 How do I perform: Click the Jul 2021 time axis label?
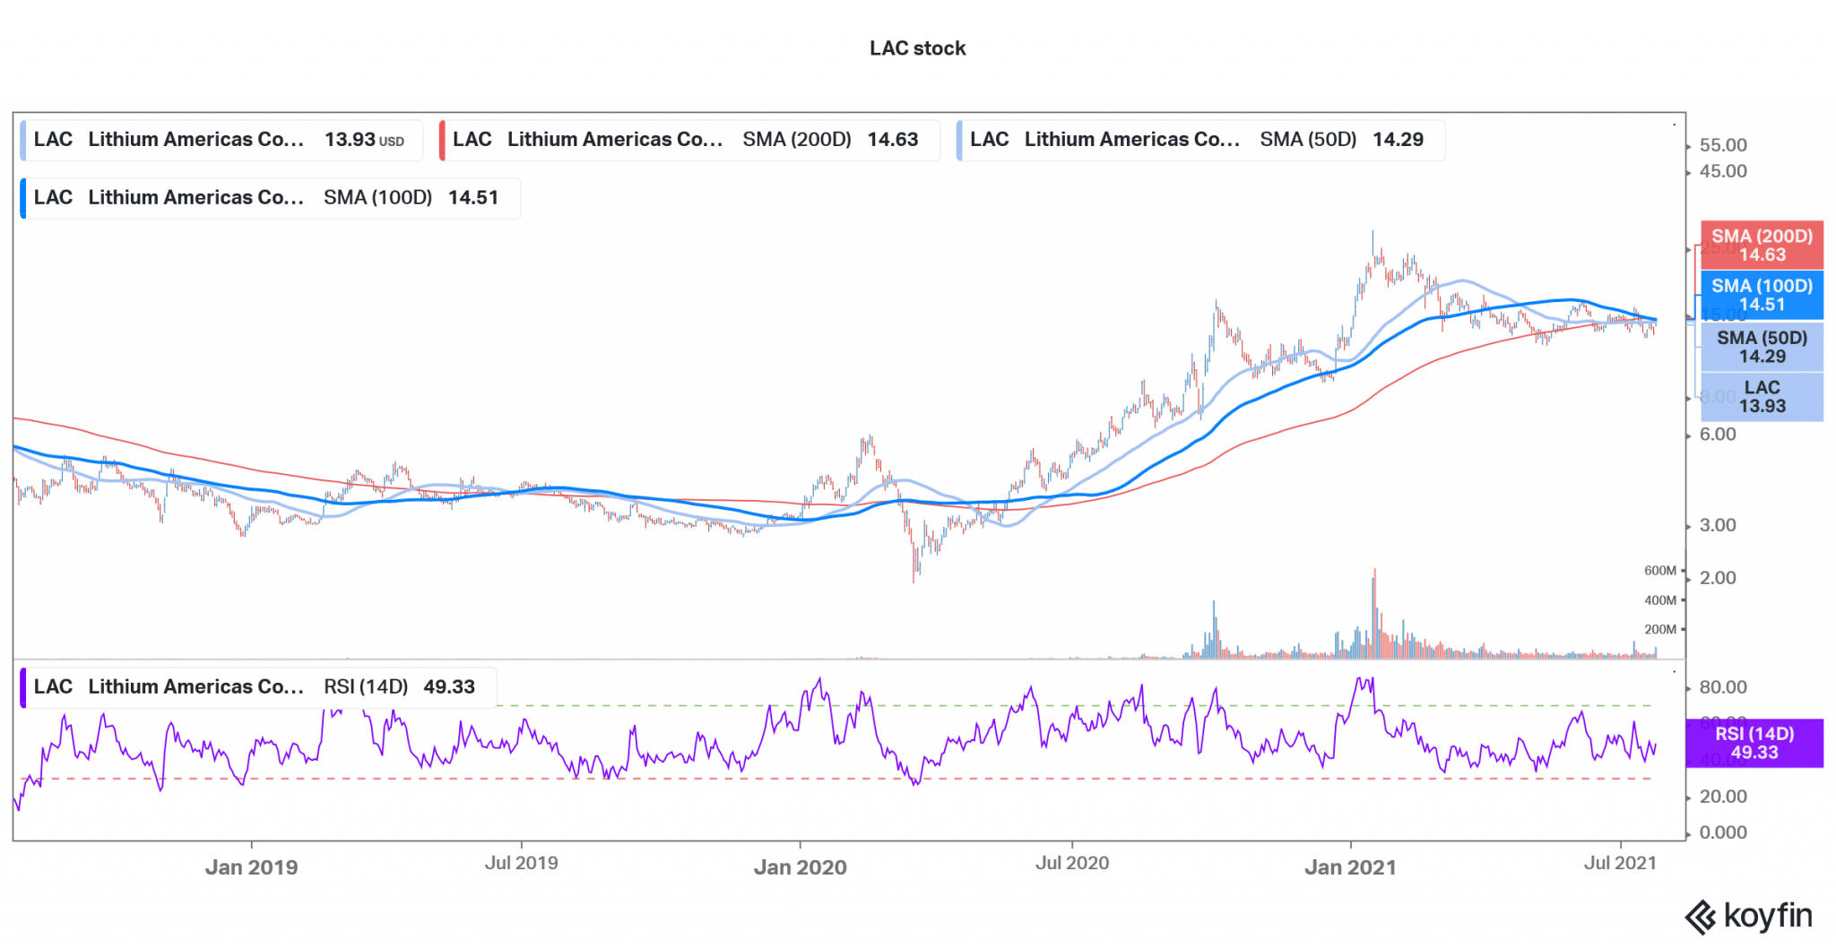1620,863
